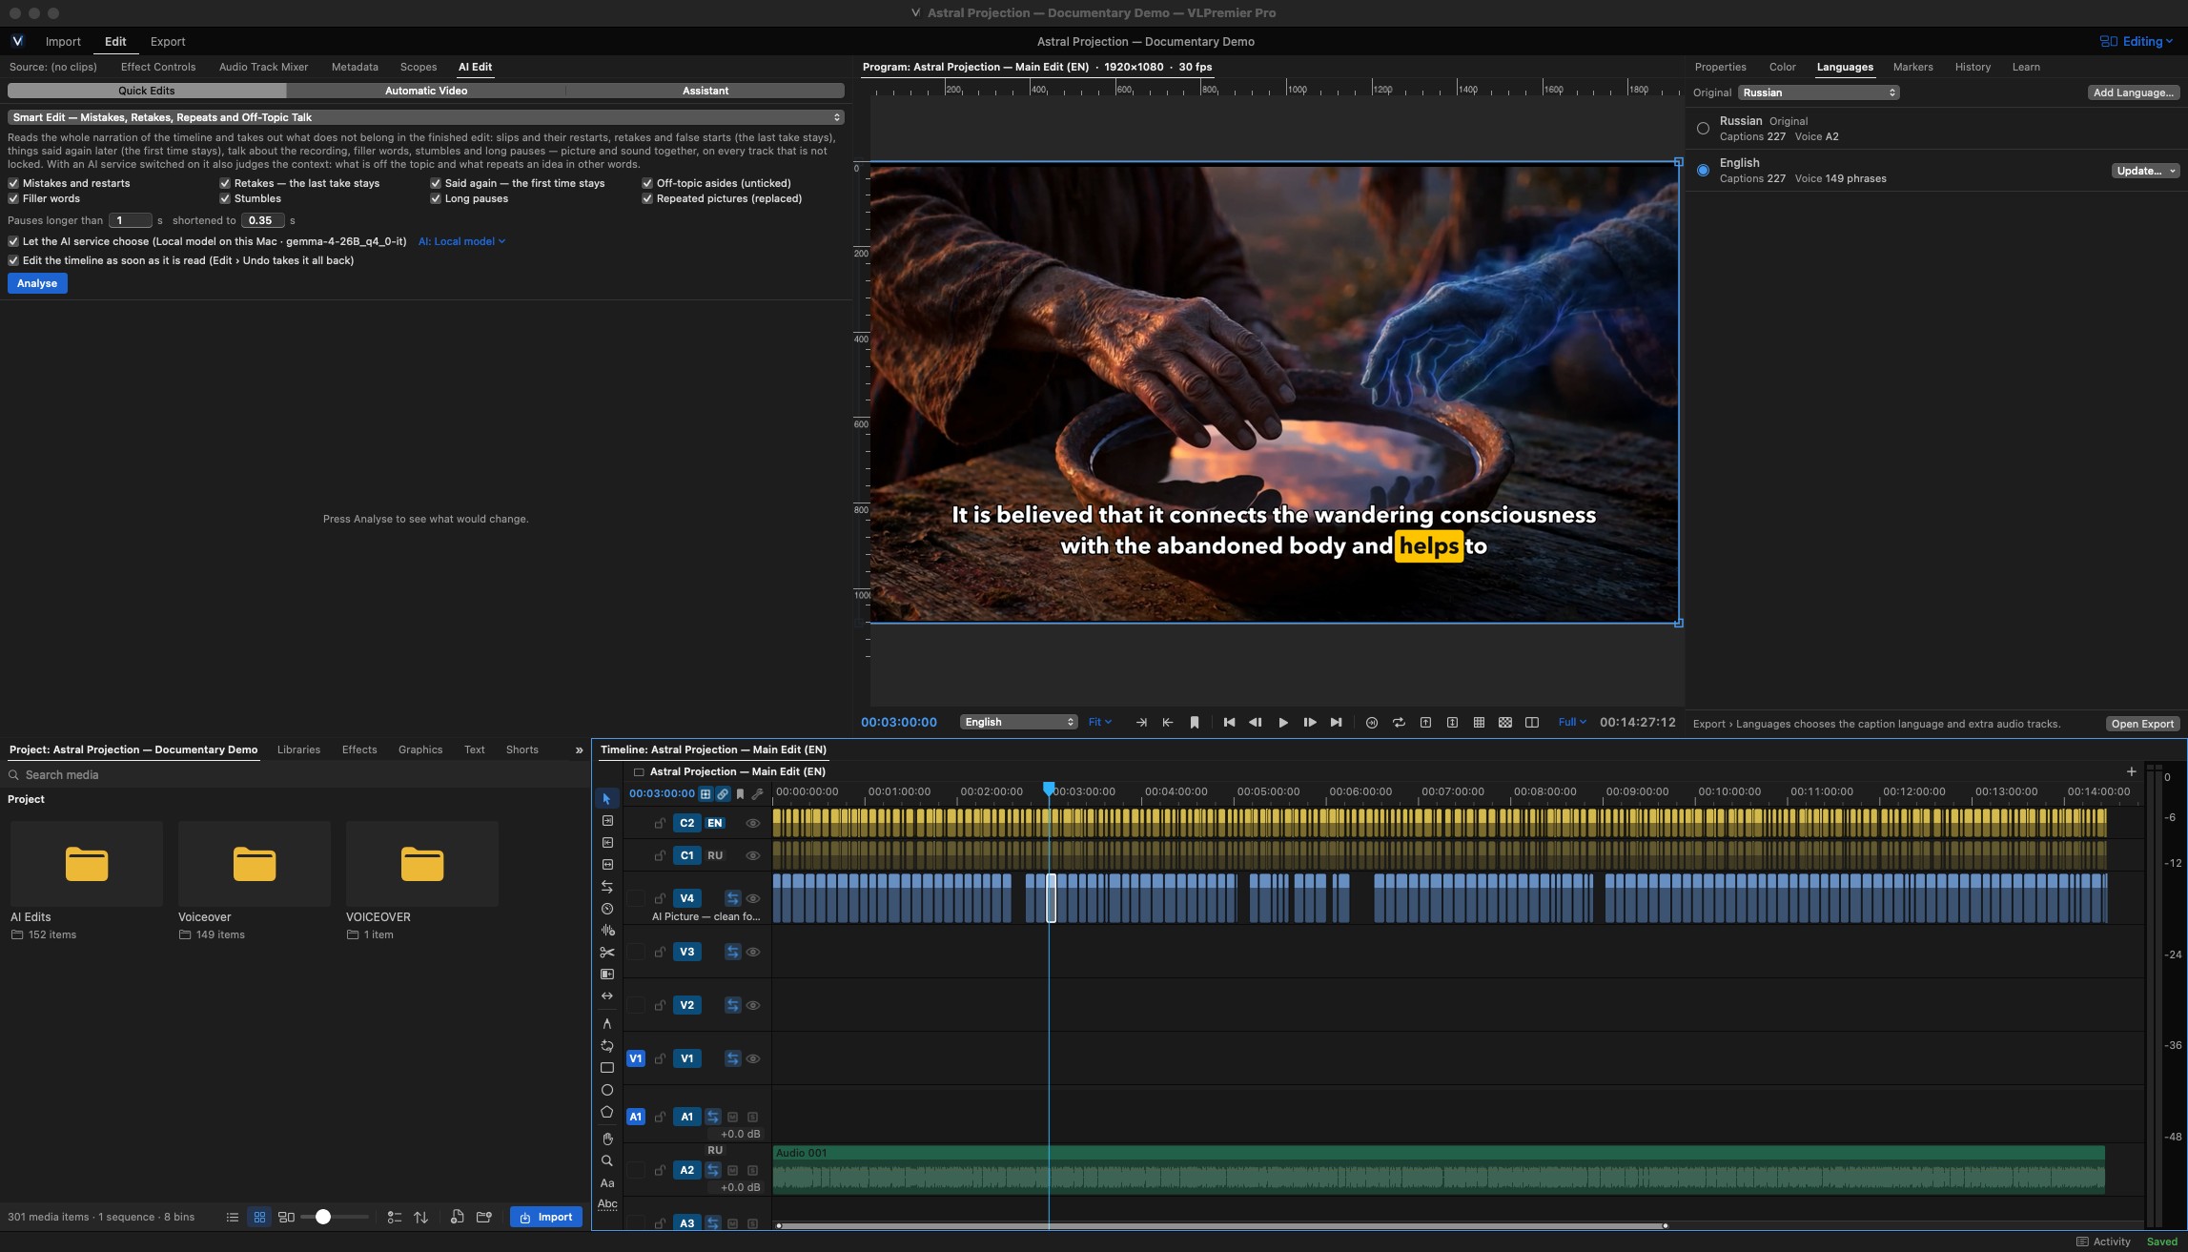This screenshot has height=1252, width=2188.
Task: Open the Export menu
Action: point(168,41)
